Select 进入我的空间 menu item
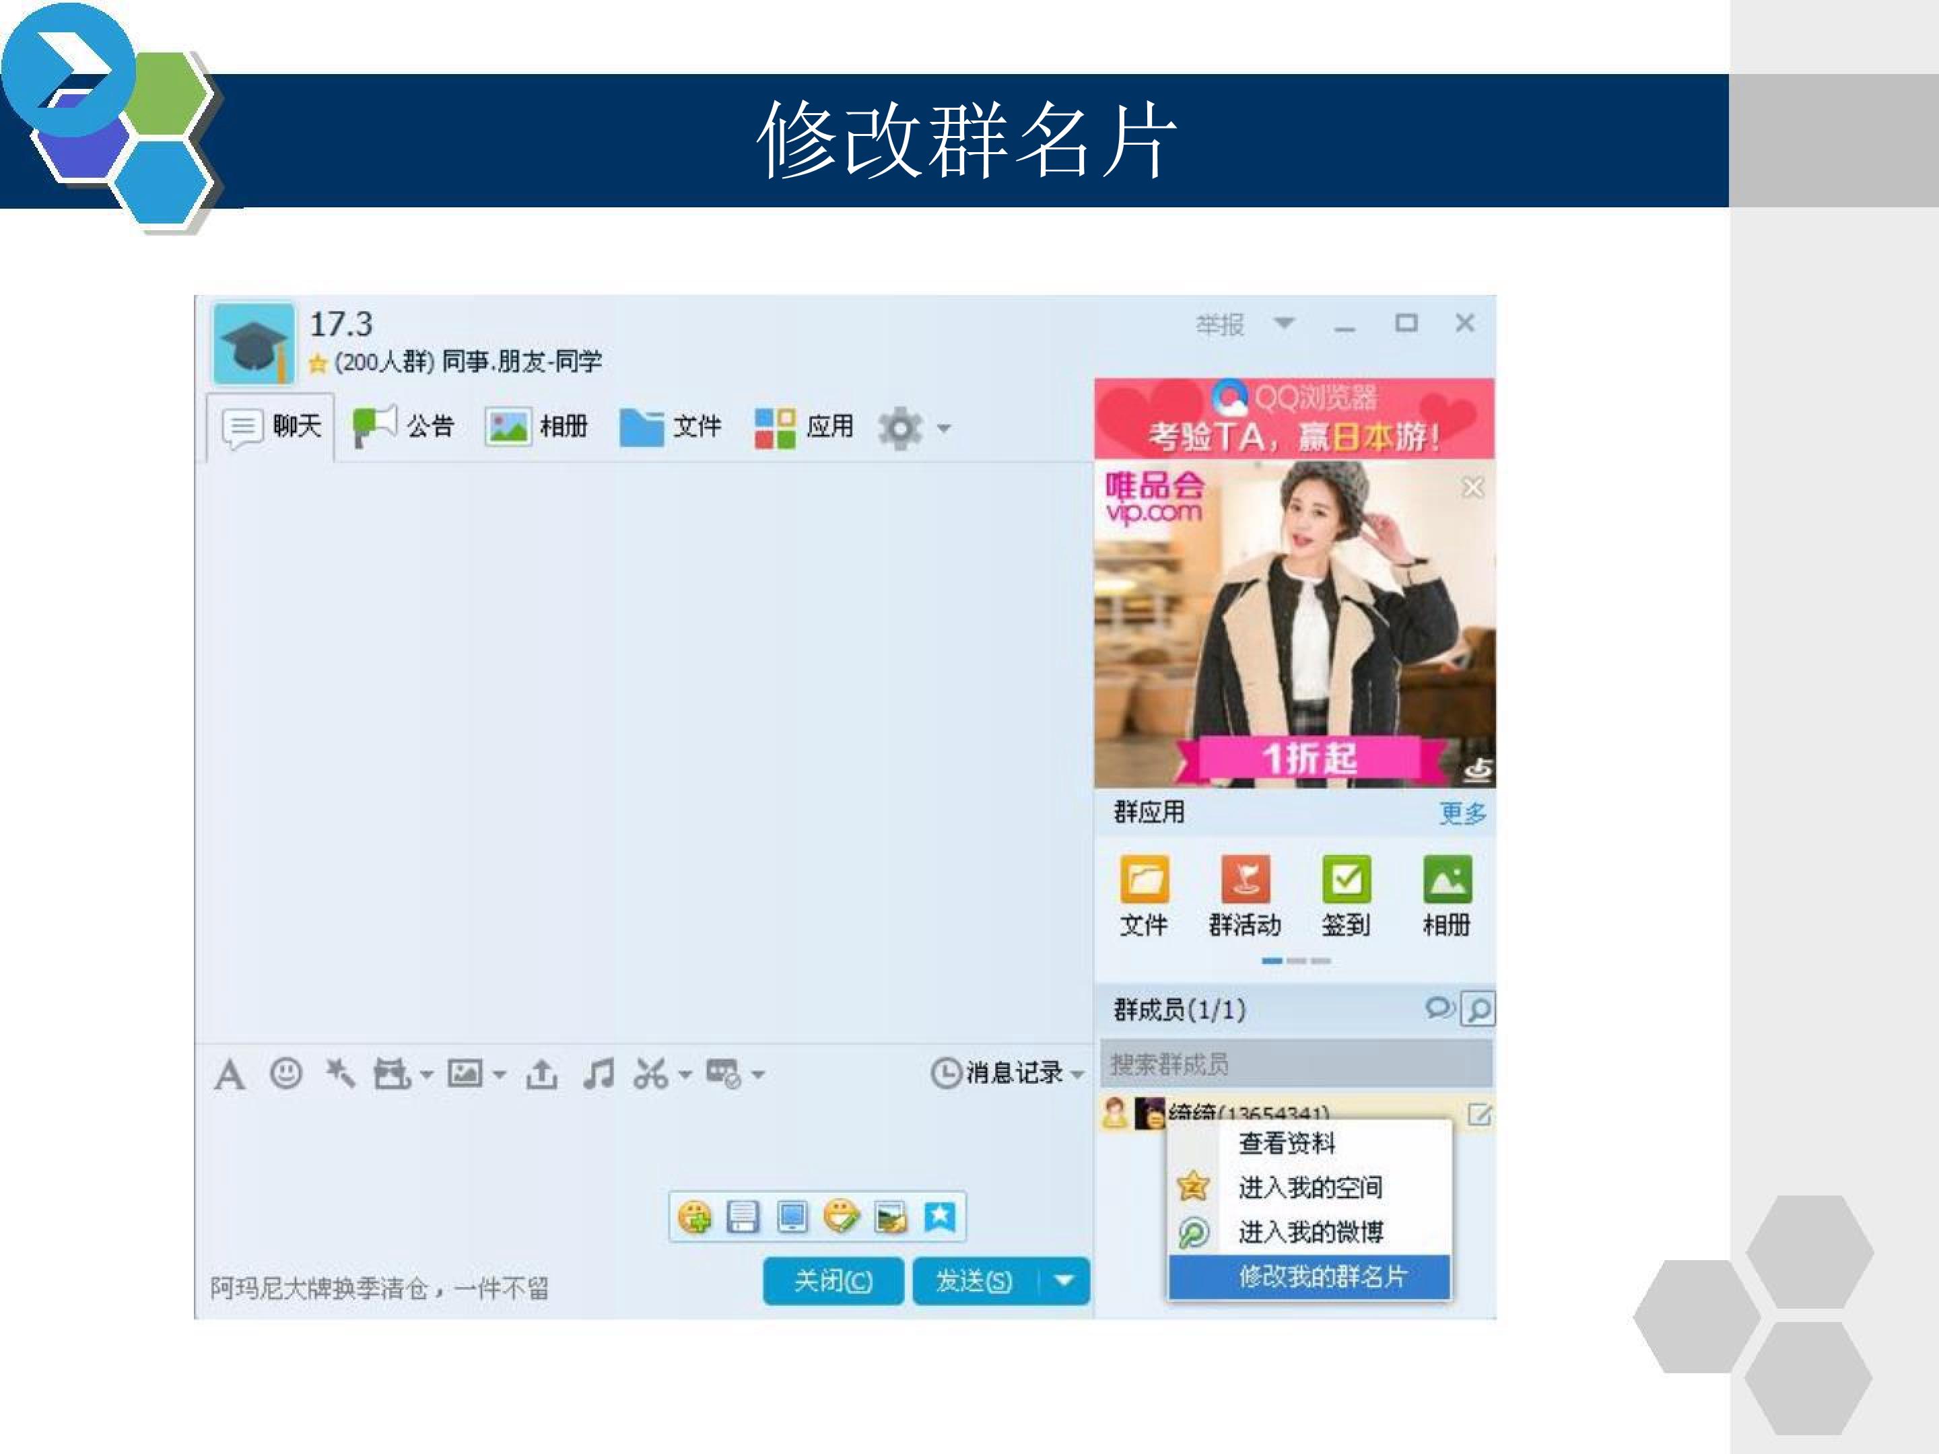Screen dimensions: 1939x1454 click(1309, 1187)
